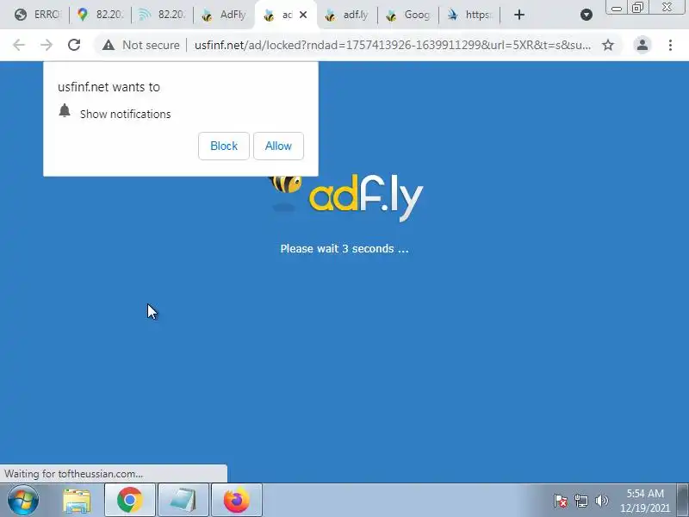Open the Windows Start menu

(x=22, y=501)
